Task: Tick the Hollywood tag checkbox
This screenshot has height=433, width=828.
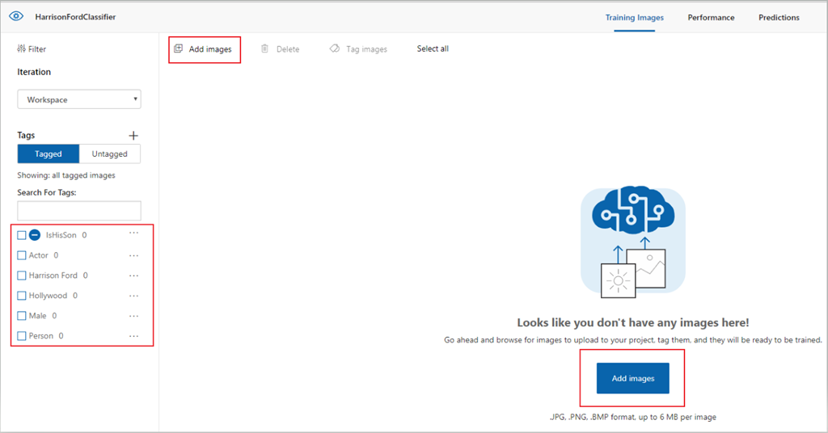Action: pyautogui.click(x=22, y=296)
